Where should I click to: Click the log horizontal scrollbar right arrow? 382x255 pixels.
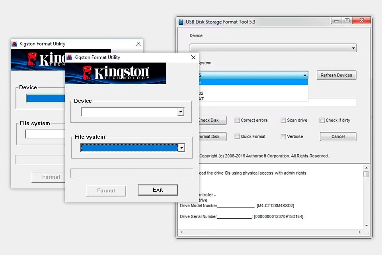point(360,232)
